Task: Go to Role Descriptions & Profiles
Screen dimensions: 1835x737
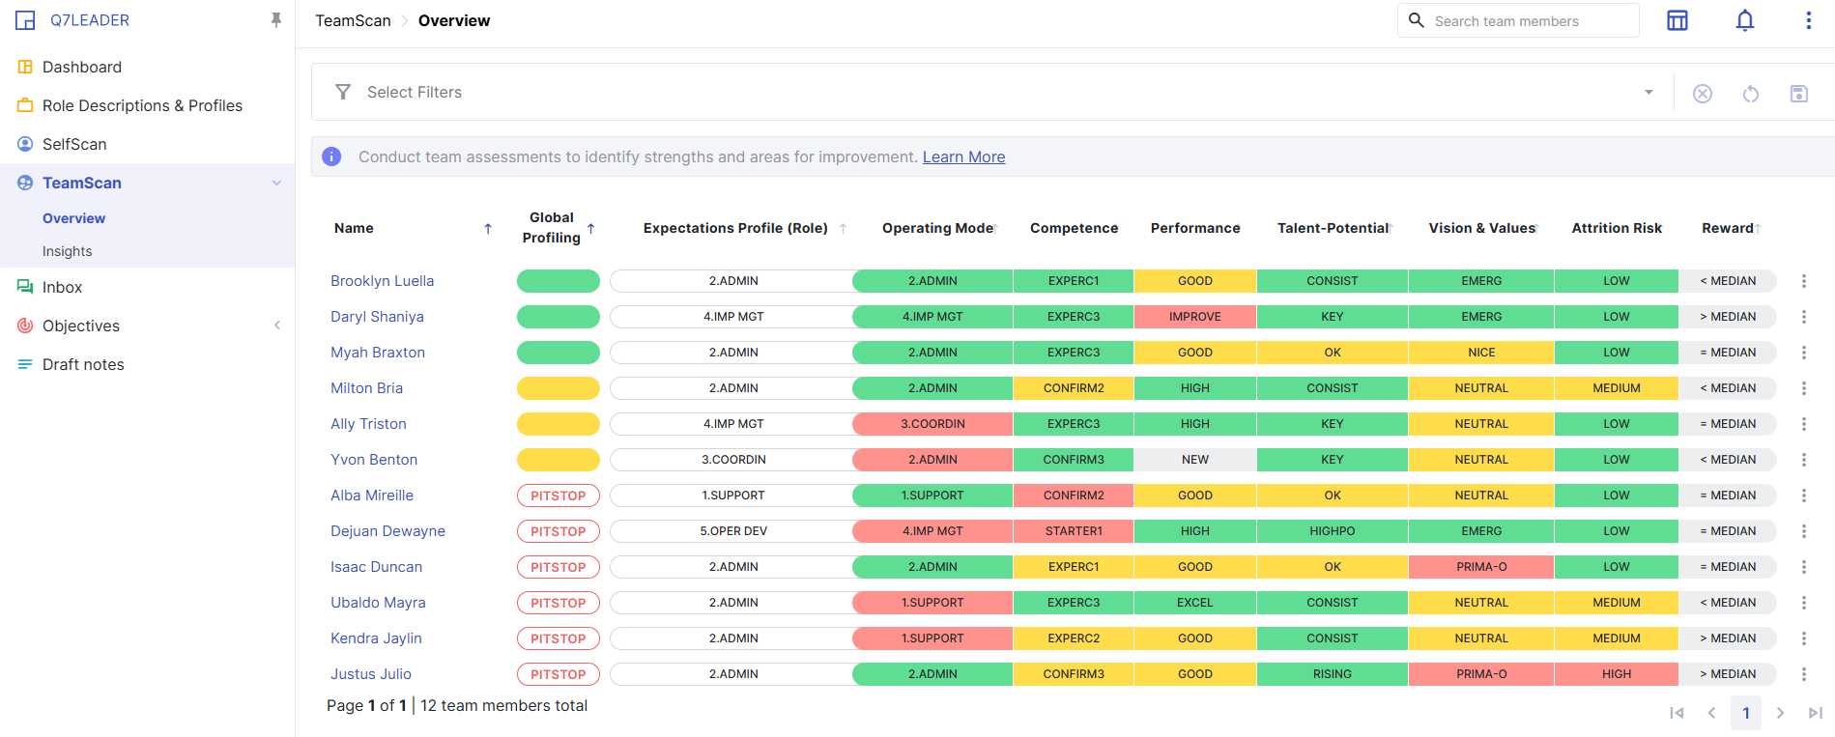Action: pos(142,105)
